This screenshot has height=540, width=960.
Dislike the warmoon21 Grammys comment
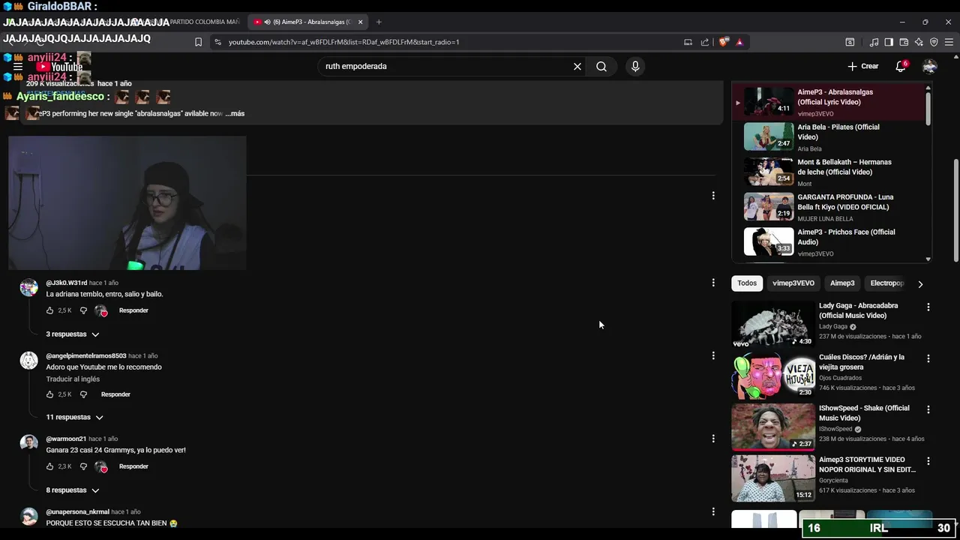click(x=83, y=466)
